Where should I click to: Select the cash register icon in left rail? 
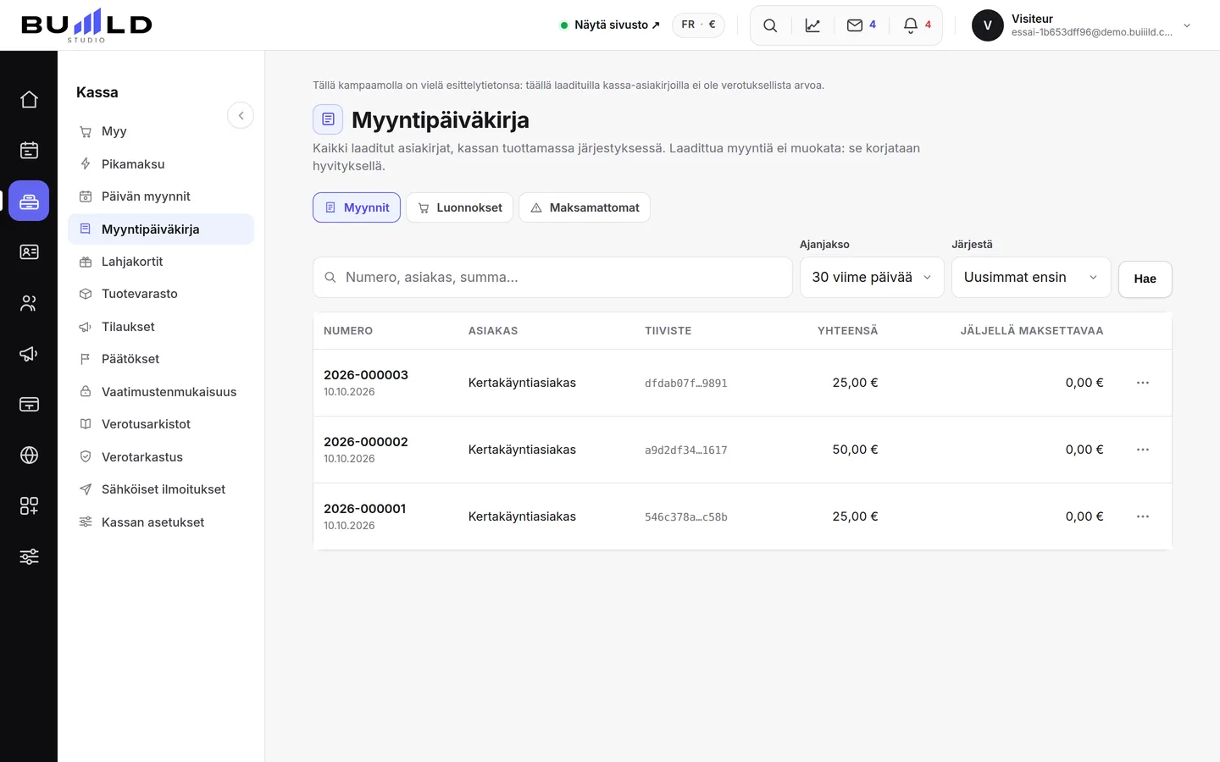pyautogui.click(x=29, y=201)
